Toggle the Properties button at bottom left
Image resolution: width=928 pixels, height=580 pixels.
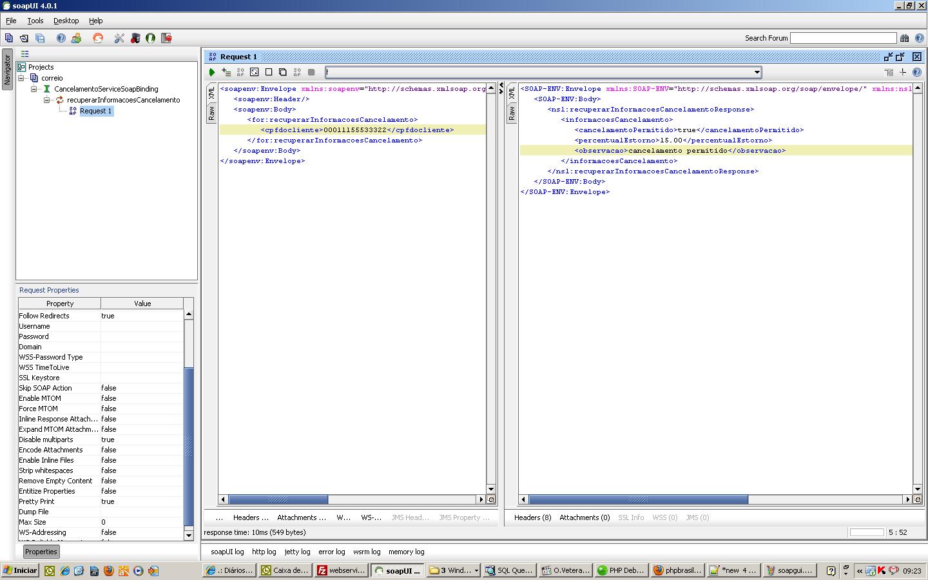[x=41, y=552]
